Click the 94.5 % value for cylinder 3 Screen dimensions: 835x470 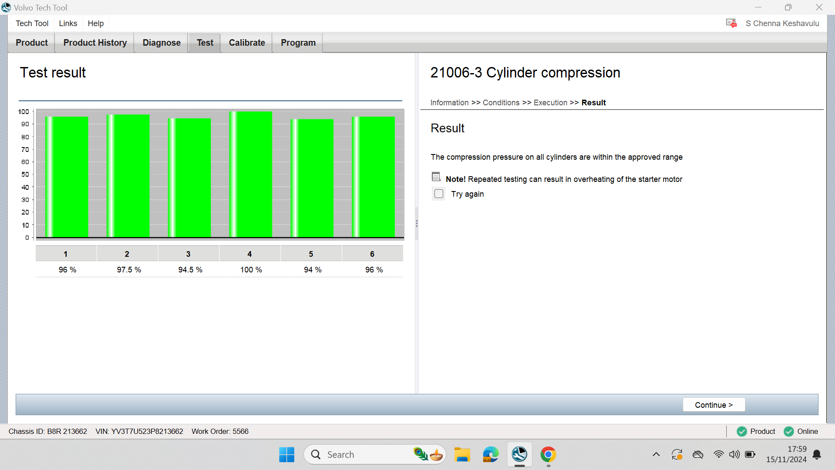tap(190, 270)
